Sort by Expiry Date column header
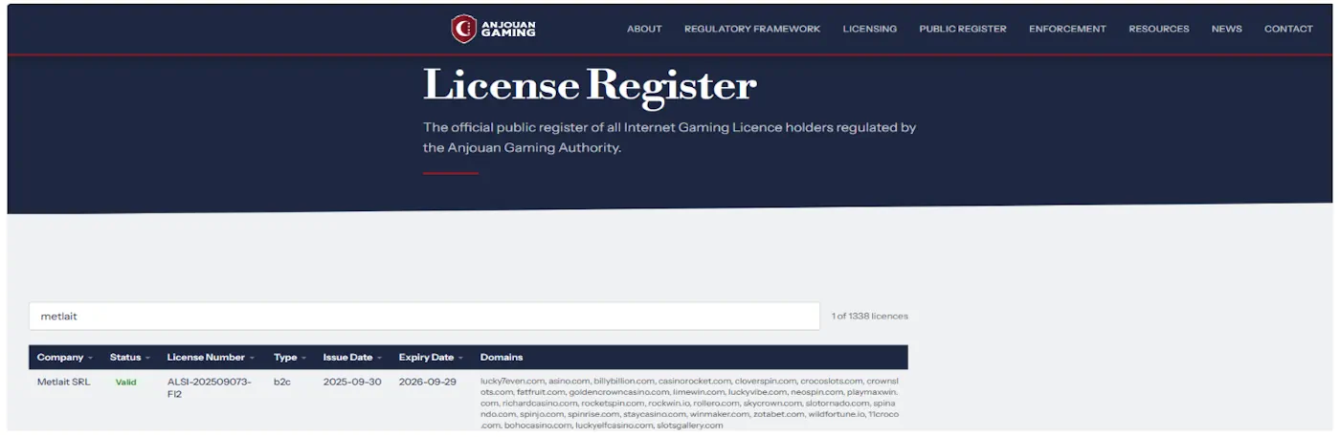1340x437 pixels. click(431, 358)
